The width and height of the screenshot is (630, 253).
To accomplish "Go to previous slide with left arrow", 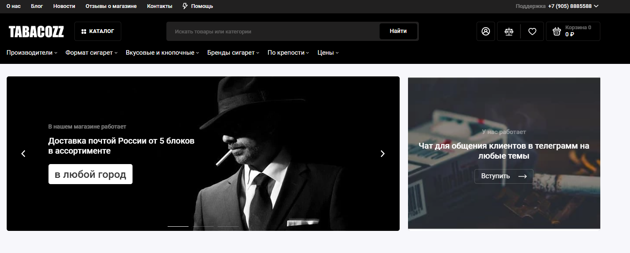I will tap(23, 154).
